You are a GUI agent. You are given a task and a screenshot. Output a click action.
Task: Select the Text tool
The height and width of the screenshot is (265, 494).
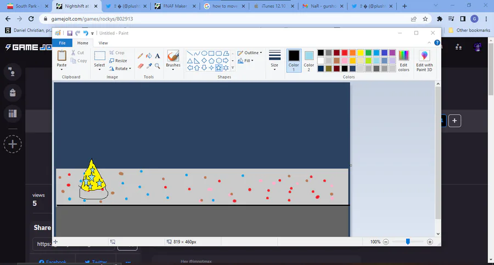[158, 56]
